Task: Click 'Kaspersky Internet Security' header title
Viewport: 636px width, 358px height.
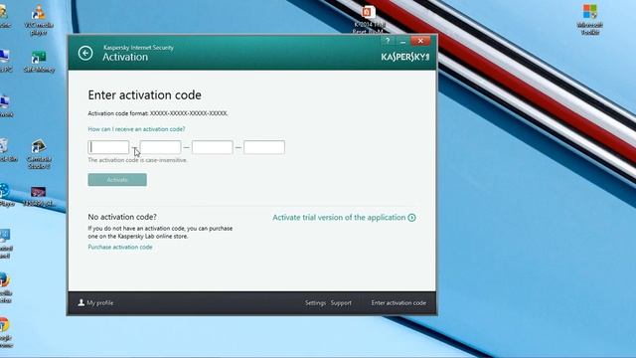Action: [x=138, y=48]
